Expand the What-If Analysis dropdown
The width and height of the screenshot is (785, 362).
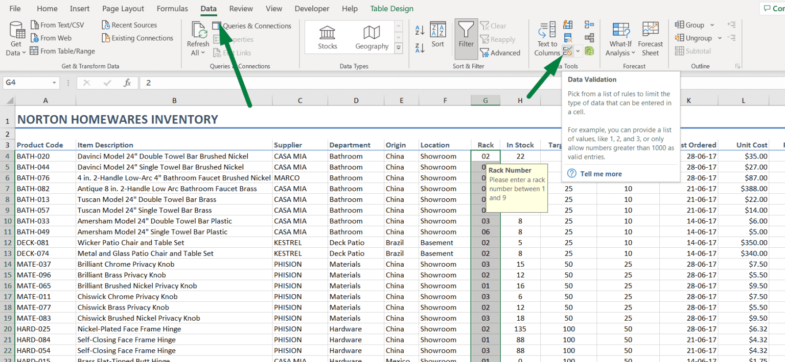[x=633, y=53]
